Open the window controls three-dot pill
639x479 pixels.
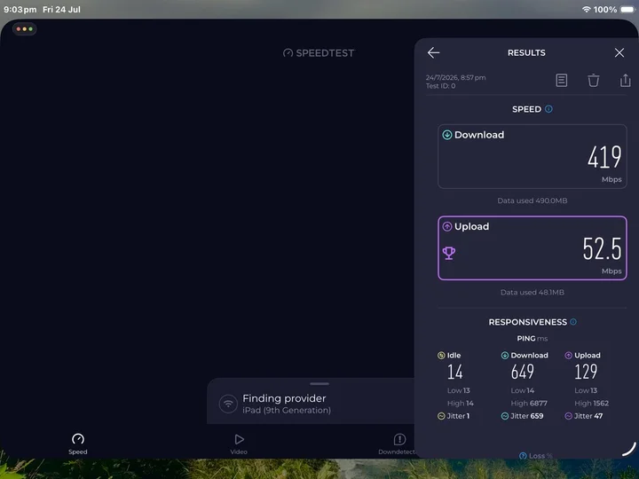coord(25,29)
